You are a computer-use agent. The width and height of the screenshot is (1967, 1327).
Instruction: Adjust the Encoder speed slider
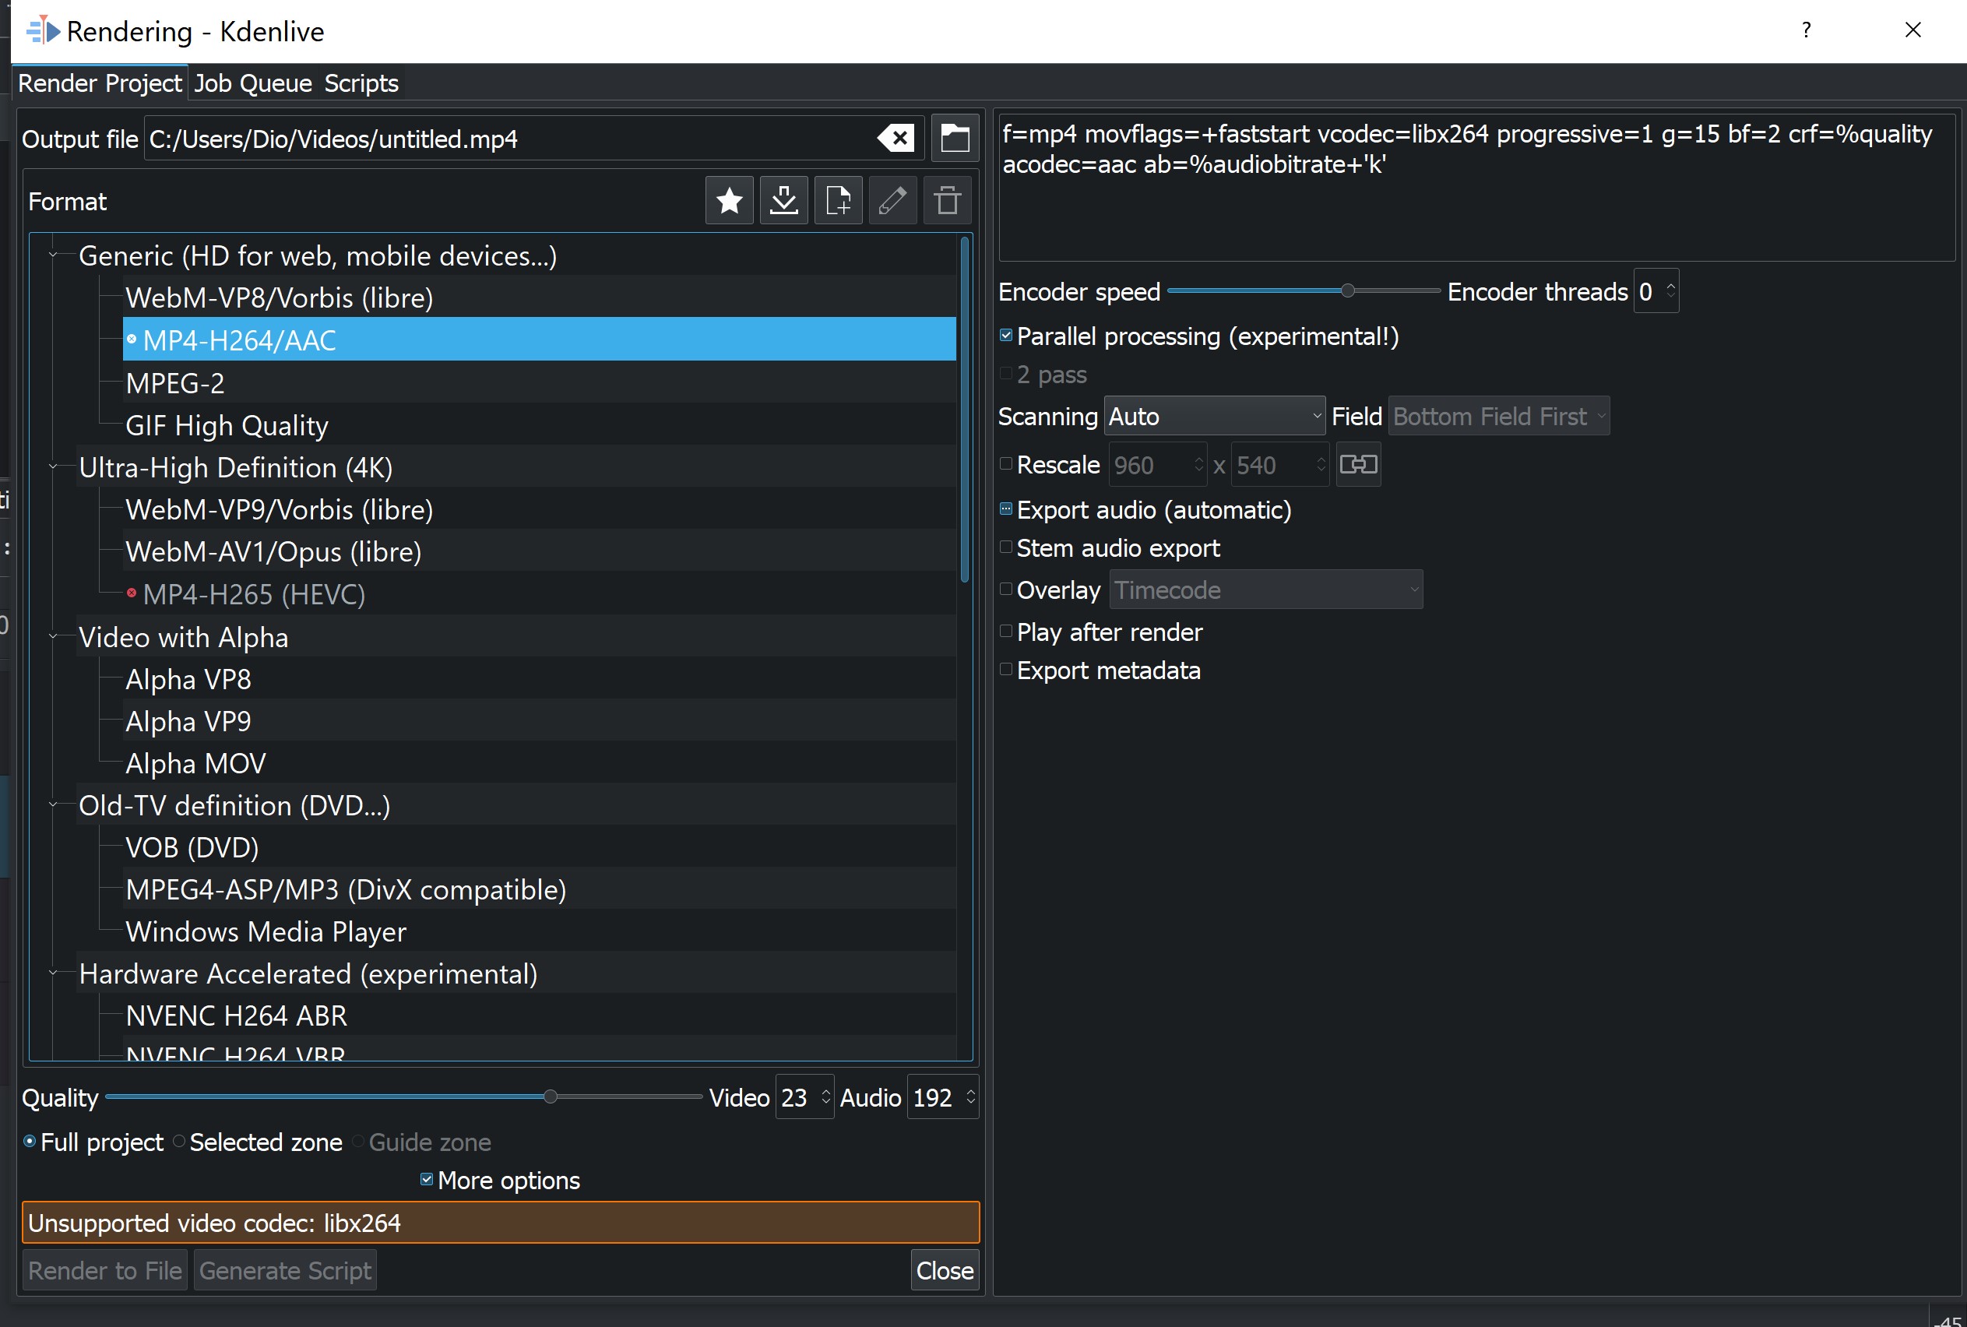(1348, 291)
